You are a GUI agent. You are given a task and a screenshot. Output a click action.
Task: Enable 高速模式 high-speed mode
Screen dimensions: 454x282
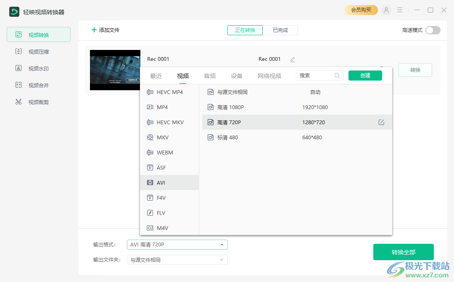click(x=433, y=30)
